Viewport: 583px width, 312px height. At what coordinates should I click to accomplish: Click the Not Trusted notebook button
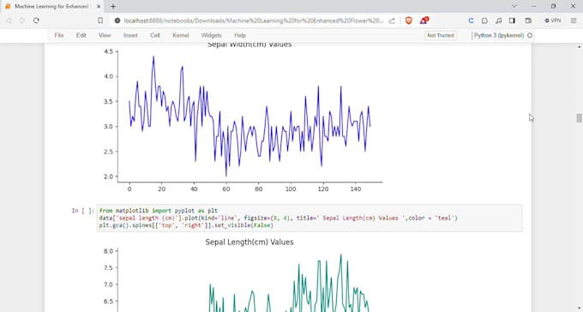(x=441, y=35)
